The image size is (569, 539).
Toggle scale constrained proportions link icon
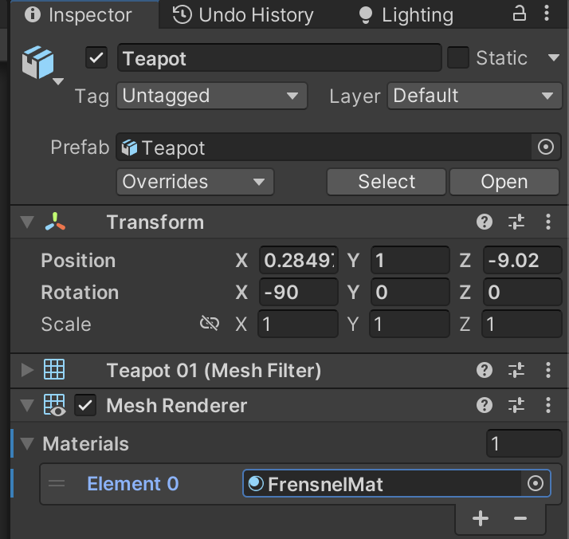click(x=210, y=324)
